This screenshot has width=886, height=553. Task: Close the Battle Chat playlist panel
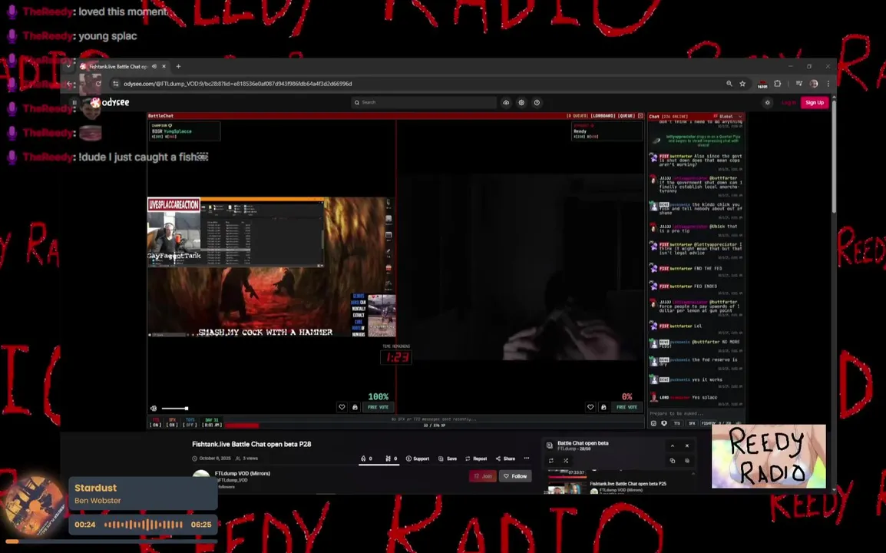coord(687,445)
